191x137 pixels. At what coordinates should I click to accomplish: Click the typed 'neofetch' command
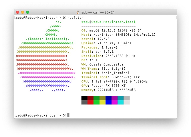pos(75,18)
